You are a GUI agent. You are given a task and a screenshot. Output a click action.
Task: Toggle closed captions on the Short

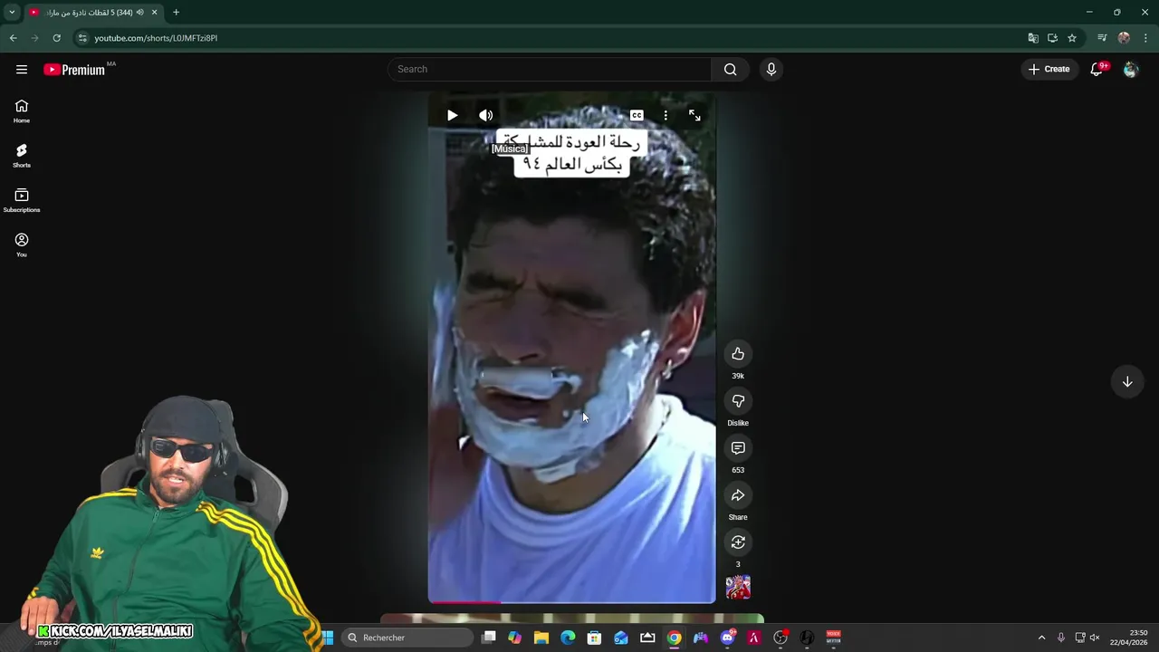637,115
